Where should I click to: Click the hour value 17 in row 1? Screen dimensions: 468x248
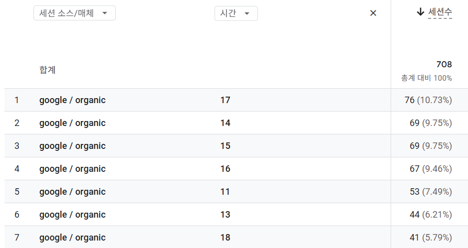tap(225, 100)
